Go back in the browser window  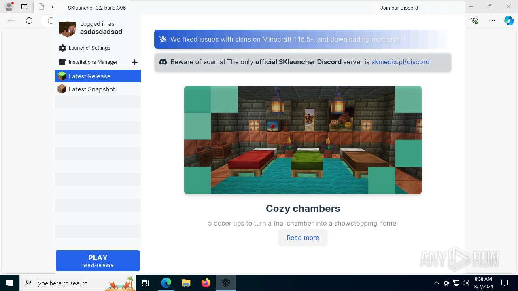point(11,21)
